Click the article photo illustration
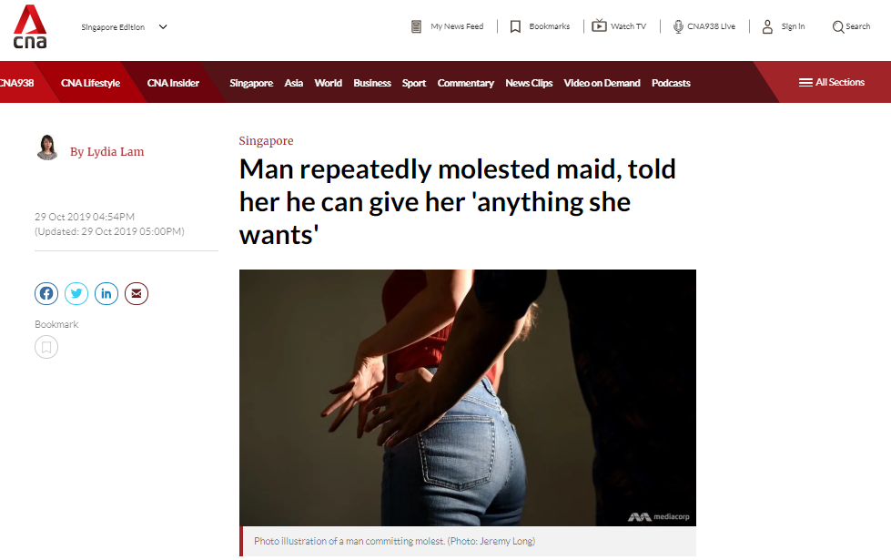The width and height of the screenshot is (891, 560). pos(468,397)
